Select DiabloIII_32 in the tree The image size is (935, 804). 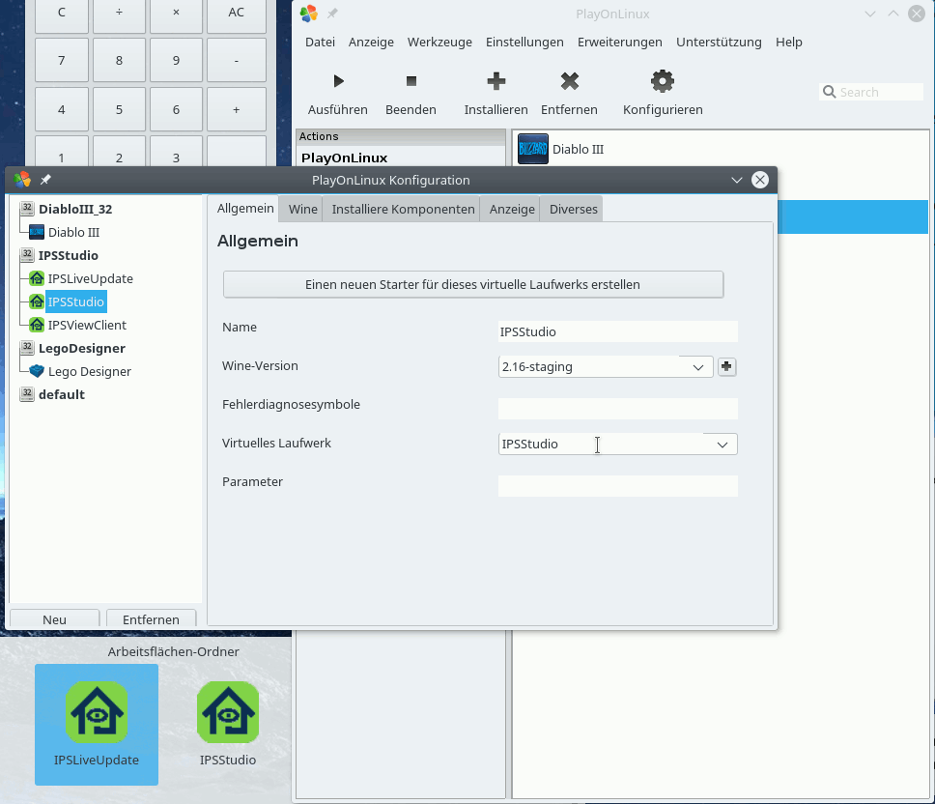tap(75, 209)
